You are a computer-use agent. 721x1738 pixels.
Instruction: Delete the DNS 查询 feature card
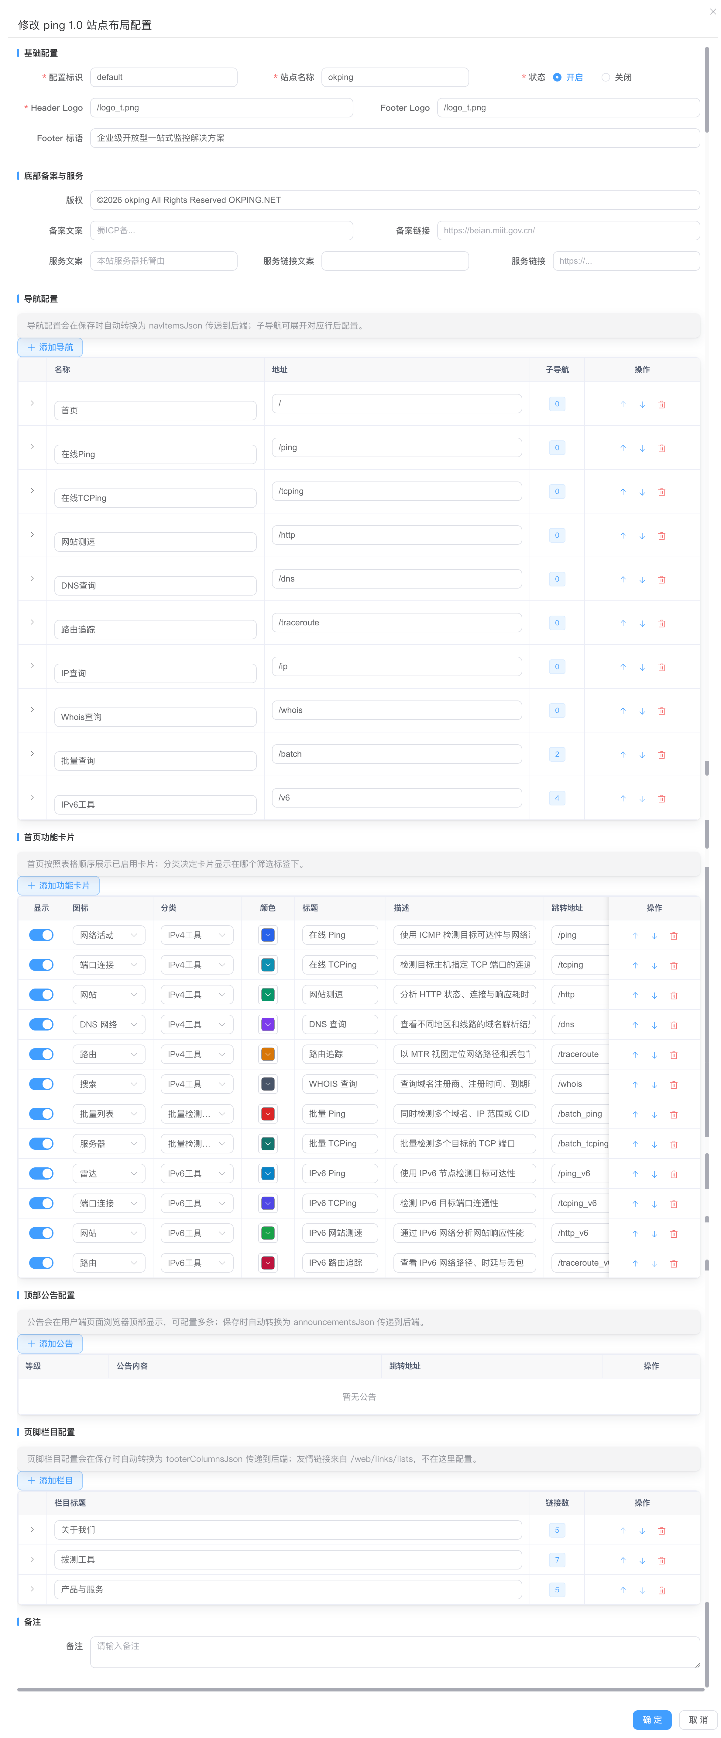(x=673, y=1026)
